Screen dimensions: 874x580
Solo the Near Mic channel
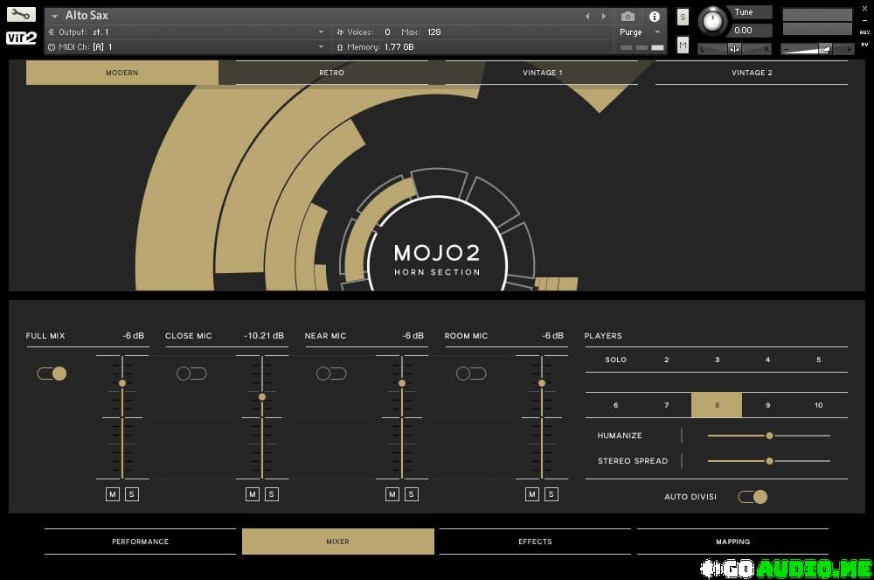point(412,494)
